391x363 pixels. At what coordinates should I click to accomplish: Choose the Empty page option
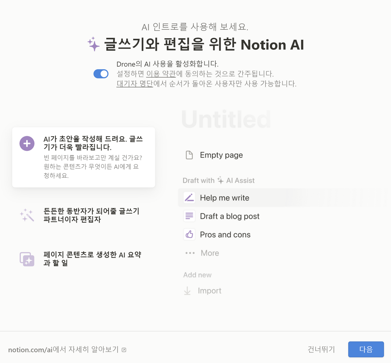pyautogui.click(x=221, y=155)
